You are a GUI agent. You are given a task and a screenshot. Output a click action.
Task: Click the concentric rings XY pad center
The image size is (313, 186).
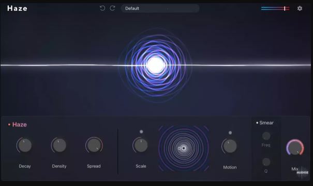click(x=184, y=148)
